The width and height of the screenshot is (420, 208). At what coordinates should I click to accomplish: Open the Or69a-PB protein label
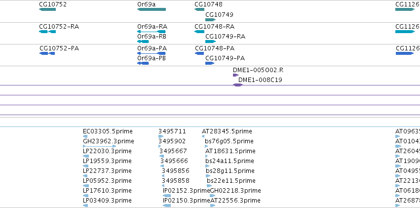coord(152,58)
